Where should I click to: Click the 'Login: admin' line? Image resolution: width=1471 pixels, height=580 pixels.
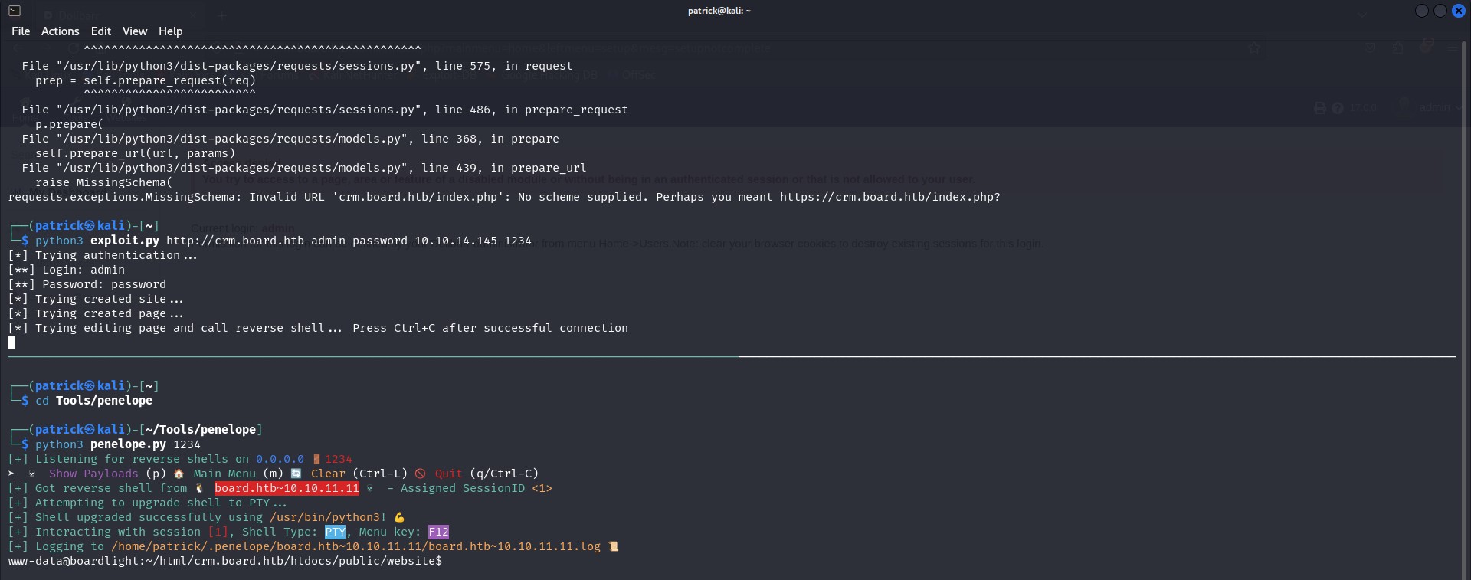(66, 270)
